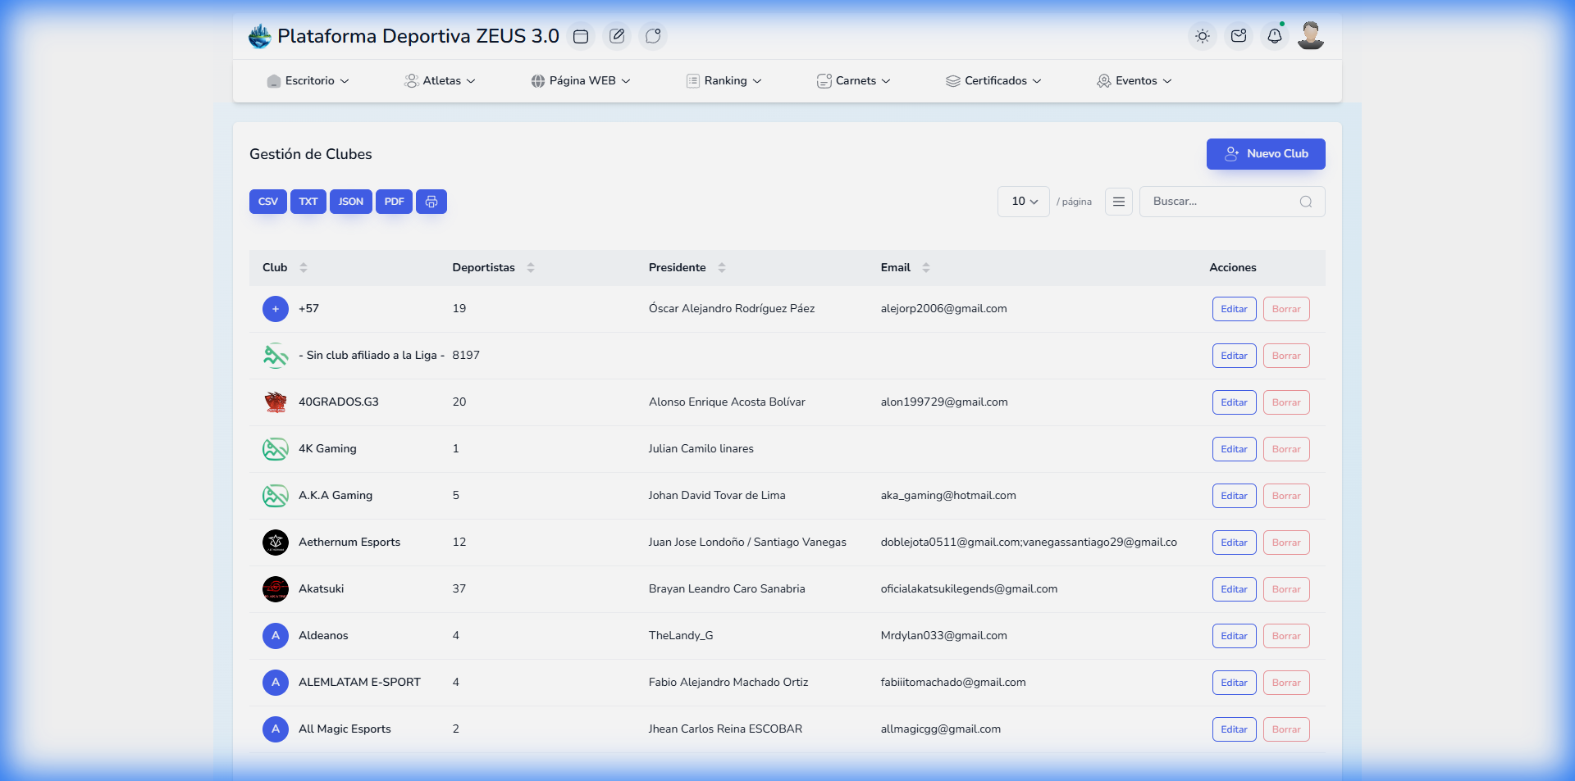Open the Ranking menu

724,81
